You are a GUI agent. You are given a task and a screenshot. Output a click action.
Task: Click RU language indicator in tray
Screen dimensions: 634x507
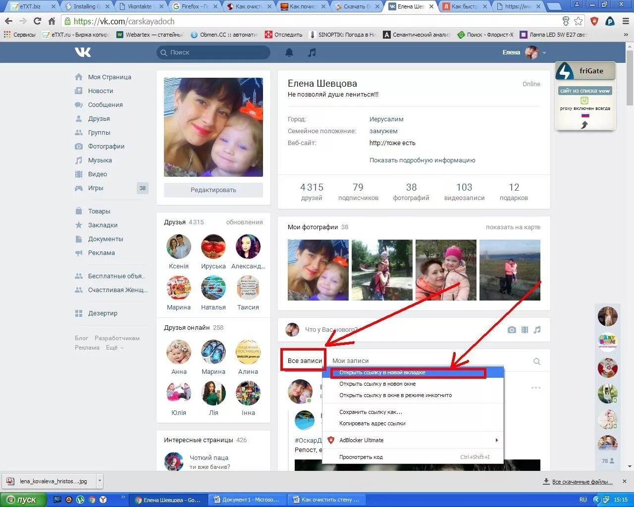(x=583, y=500)
